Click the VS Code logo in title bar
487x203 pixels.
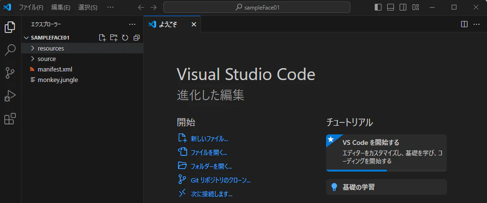point(7,7)
